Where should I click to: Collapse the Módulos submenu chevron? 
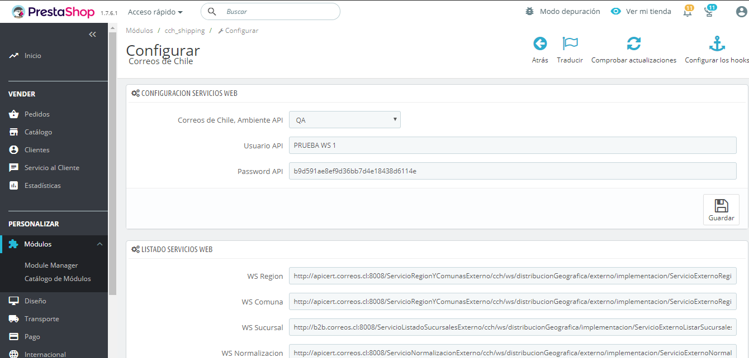pyautogui.click(x=99, y=244)
